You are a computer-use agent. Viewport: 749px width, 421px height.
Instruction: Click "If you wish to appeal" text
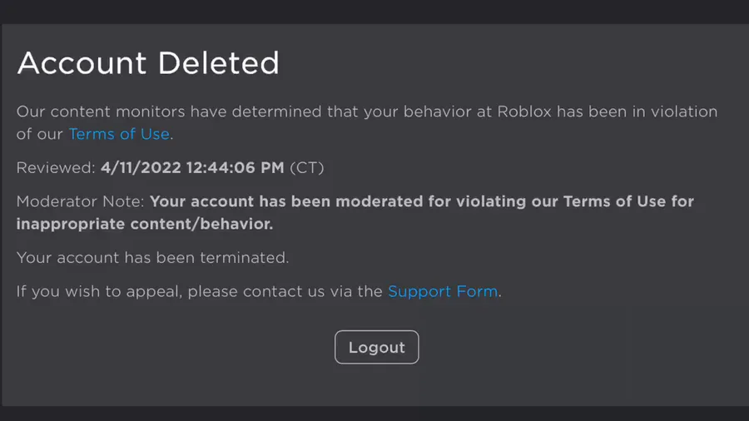pyautogui.click(x=100, y=291)
